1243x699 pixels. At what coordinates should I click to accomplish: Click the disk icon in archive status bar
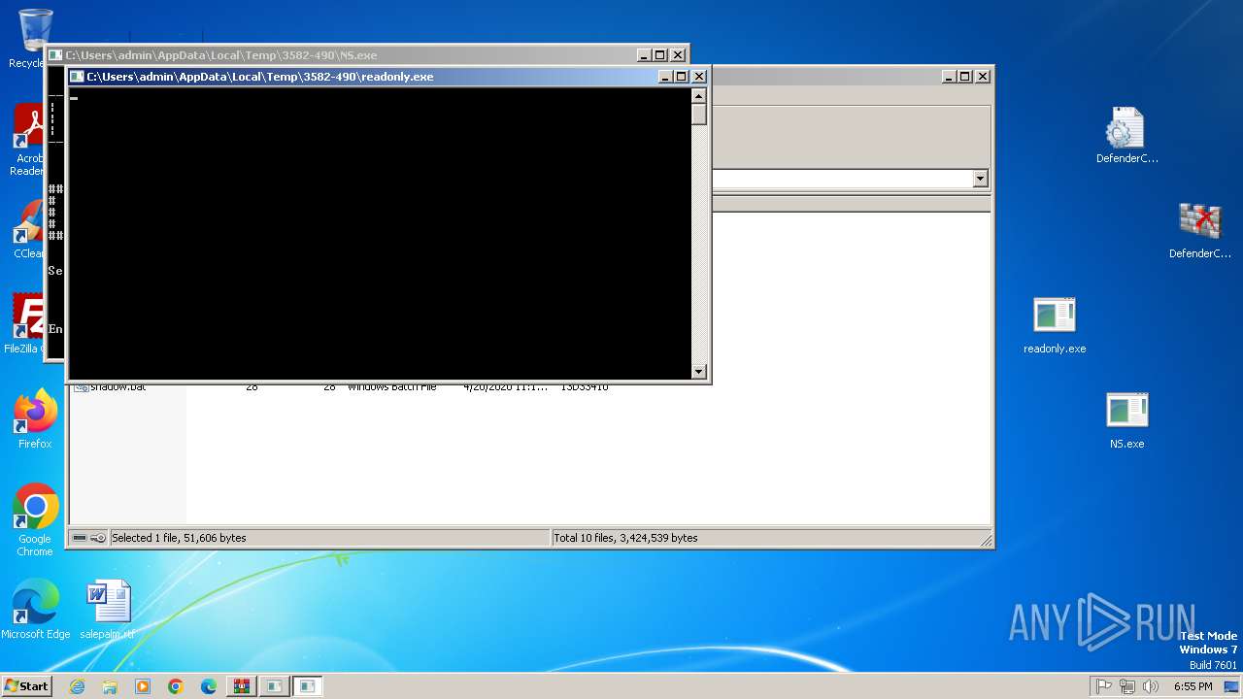[80, 538]
